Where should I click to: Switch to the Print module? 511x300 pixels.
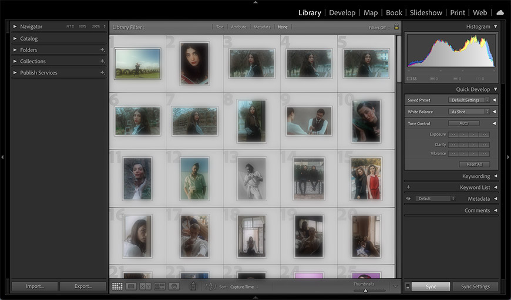point(458,13)
